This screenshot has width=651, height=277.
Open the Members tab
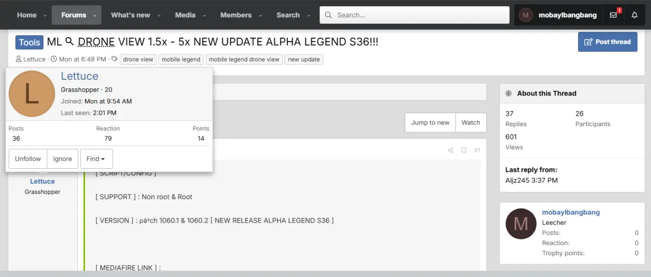[236, 15]
